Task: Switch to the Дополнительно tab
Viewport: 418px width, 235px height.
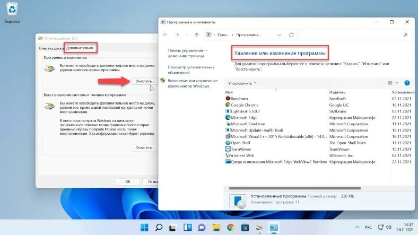Action: 80,48
